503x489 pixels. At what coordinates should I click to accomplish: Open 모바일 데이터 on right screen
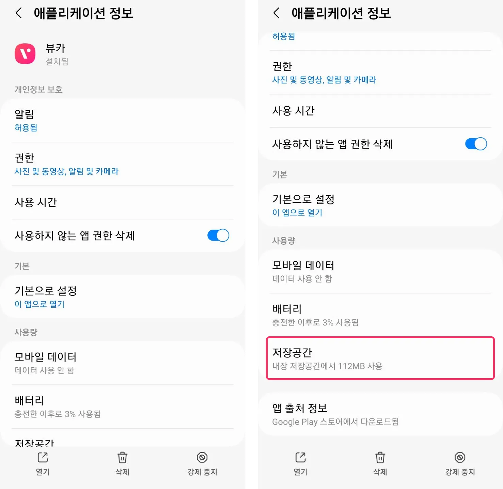[x=380, y=272]
